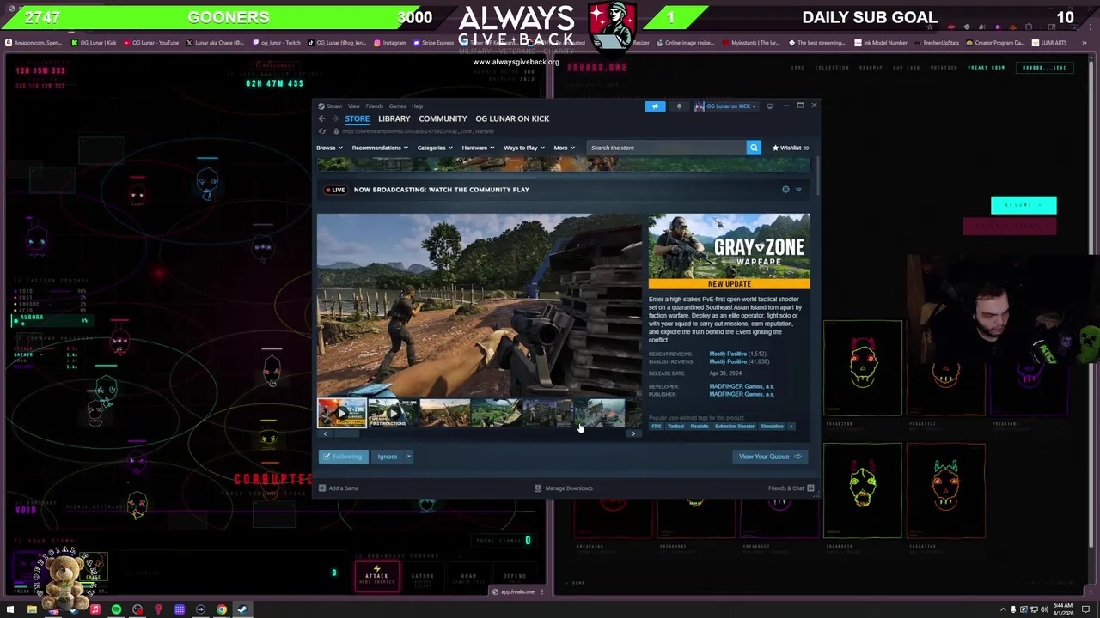
Task: Switch to the COMMUNITY tab
Action: click(443, 118)
